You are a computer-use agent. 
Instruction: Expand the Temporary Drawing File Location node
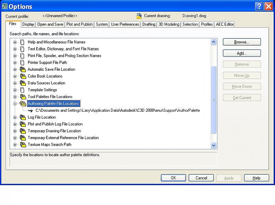tap(15, 131)
